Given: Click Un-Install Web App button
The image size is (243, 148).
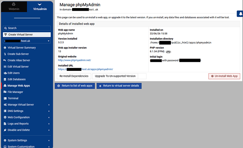Looking at the screenshot, I should tap(224, 76).
